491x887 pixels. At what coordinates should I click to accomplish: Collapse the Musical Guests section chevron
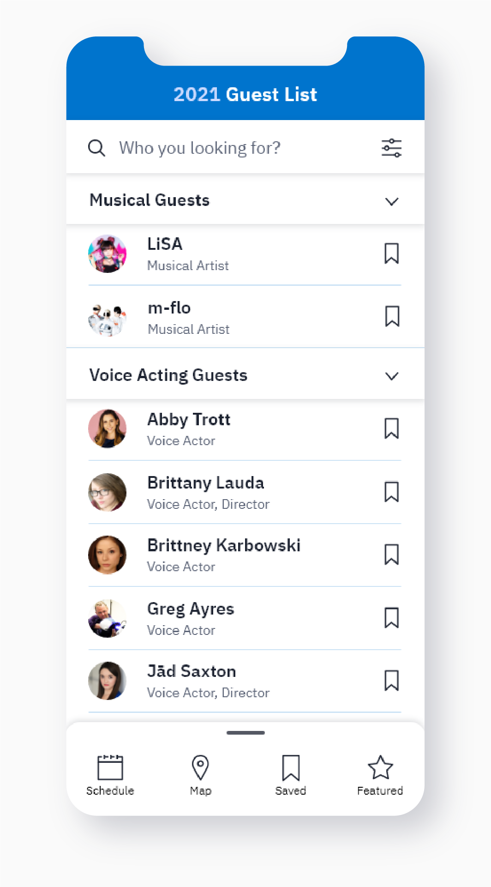[392, 201]
